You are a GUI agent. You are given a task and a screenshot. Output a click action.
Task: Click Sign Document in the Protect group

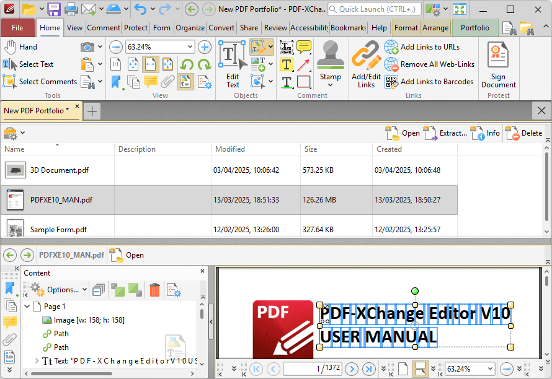pos(499,65)
